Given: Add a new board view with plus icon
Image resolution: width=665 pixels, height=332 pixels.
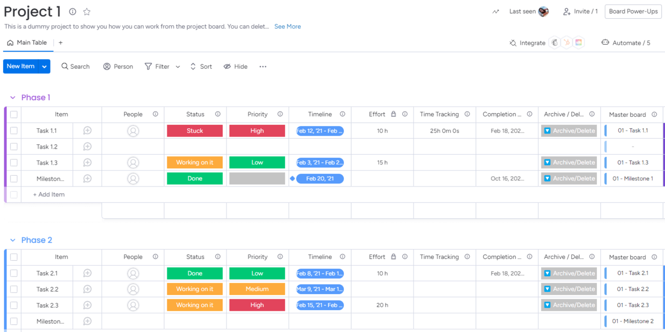Looking at the screenshot, I should click(60, 43).
